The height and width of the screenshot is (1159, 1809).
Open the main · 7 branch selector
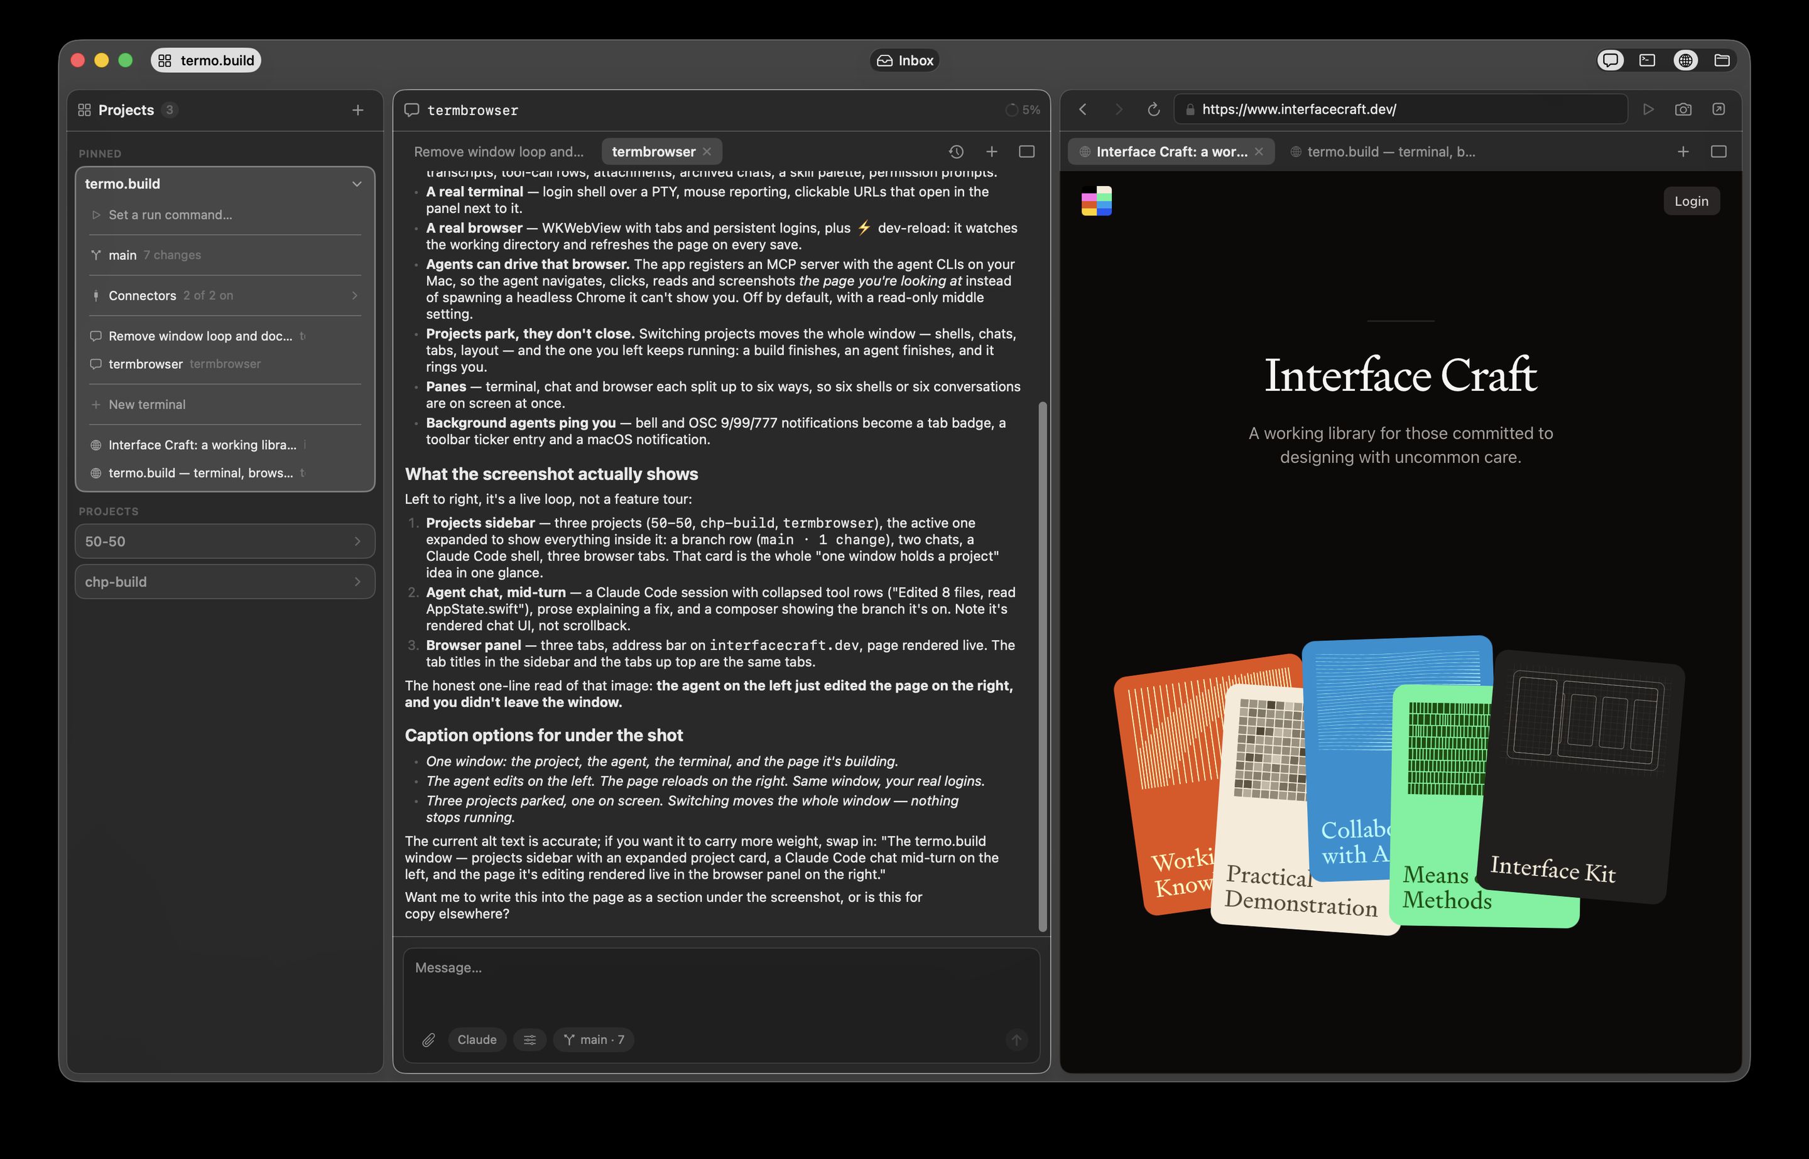[594, 1040]
